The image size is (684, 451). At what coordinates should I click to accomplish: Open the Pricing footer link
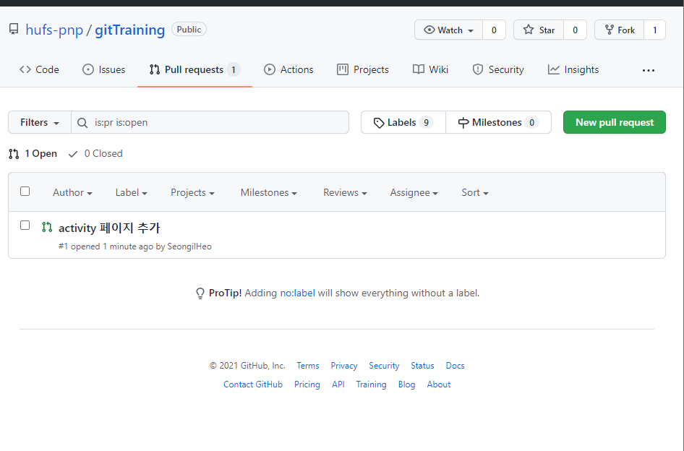coord(307,385)
